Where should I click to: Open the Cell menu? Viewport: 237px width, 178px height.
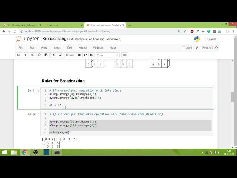point(70,48)
